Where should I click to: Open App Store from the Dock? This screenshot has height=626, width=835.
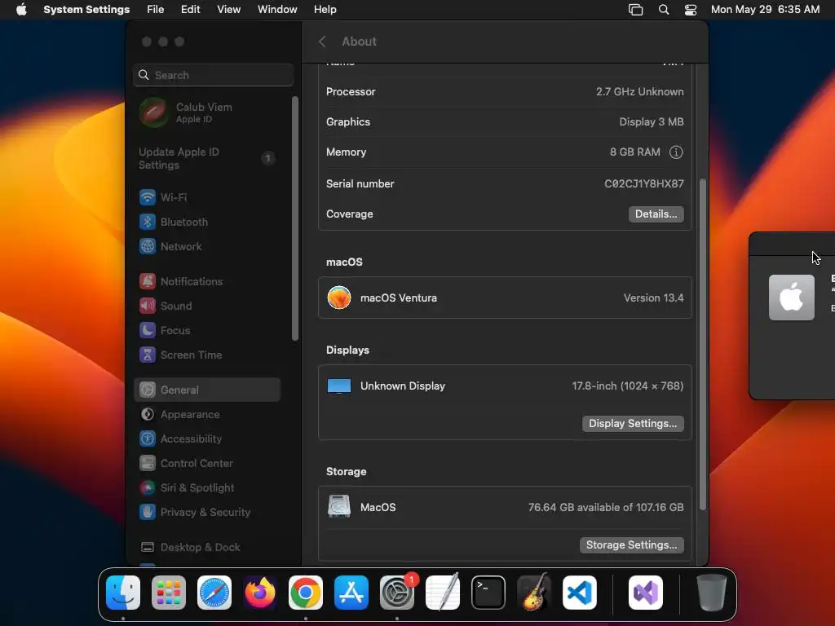click(351, 593)
